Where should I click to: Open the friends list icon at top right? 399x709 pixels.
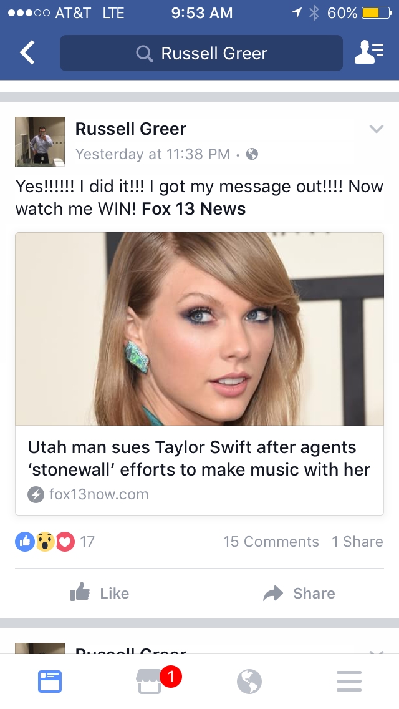(x=369, y=52)
